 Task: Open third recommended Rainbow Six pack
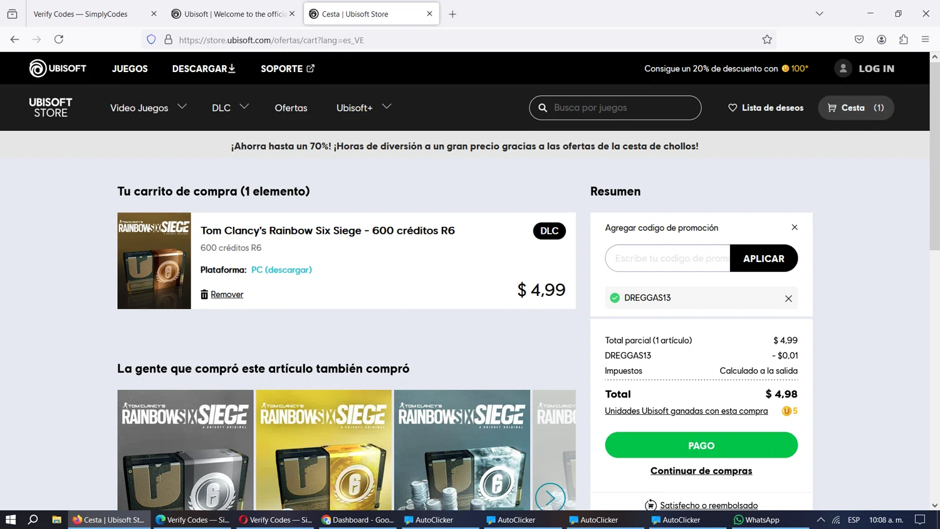(462, 450)
